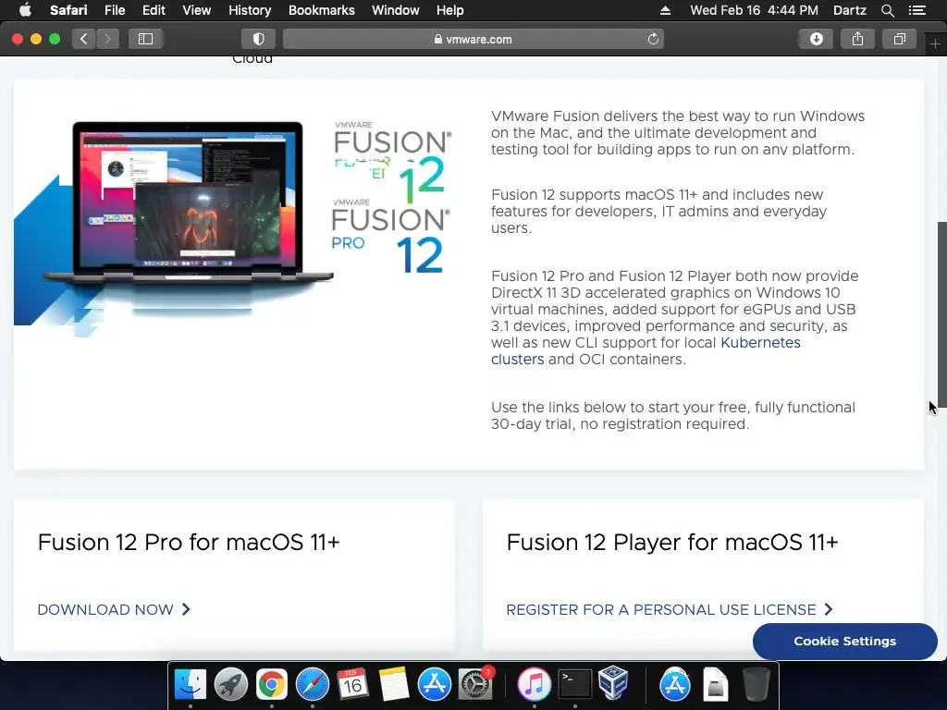Open System Preferences from the Dock

tap(475, 684)
